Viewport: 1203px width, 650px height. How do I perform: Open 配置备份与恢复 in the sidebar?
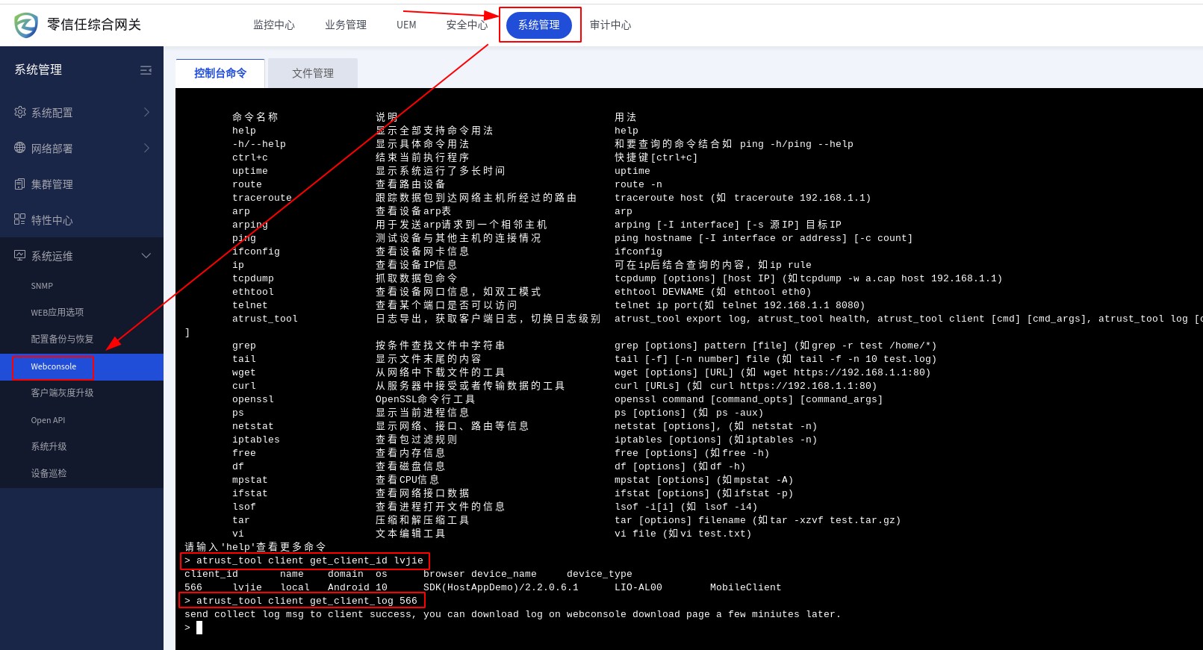tap(62, 339)
